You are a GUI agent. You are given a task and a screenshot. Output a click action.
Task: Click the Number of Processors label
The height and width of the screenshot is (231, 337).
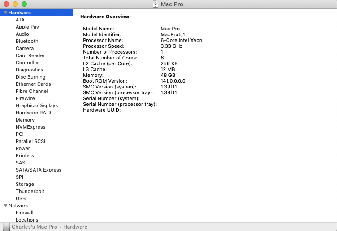pyautogui.click(x=110, y=52)
